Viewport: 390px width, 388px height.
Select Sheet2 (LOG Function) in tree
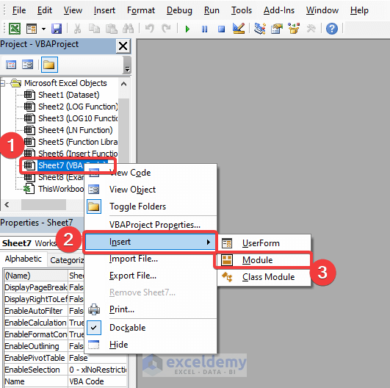pos(78,107)
